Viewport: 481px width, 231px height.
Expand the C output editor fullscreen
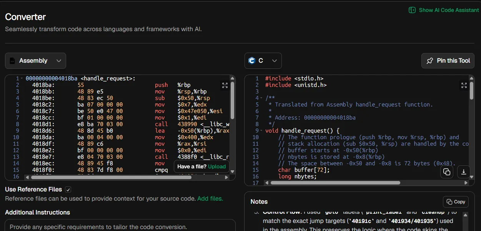tap(464, 85)
